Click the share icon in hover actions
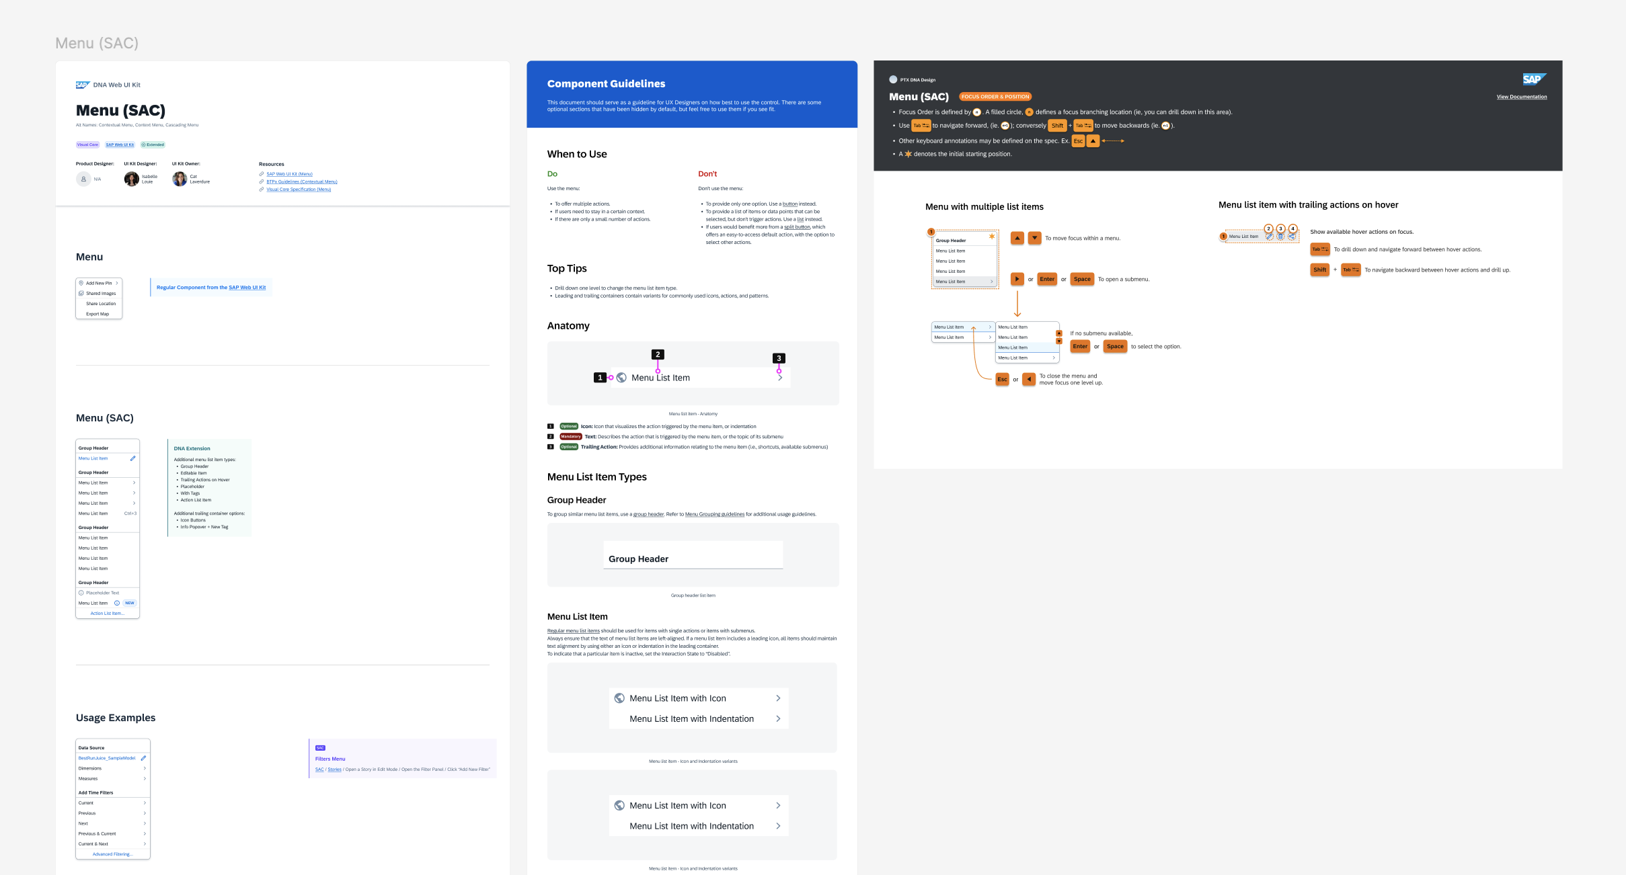 (1292, 237)
